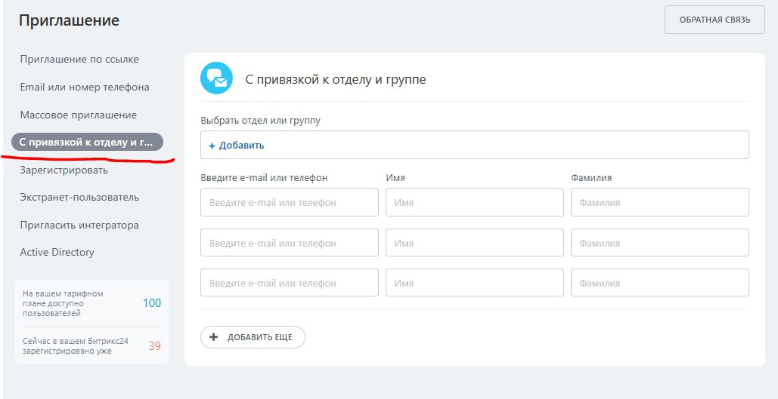Select 'Email или номер телефона' menu item
Viewport: 778px width, 399px height.
(x=85, y=87)
